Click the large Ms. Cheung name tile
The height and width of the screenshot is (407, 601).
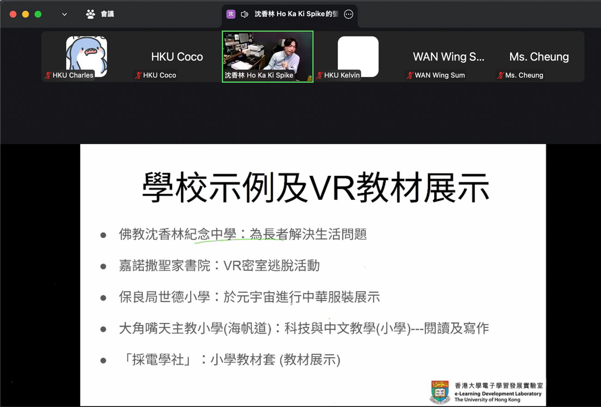click(539, 57)
